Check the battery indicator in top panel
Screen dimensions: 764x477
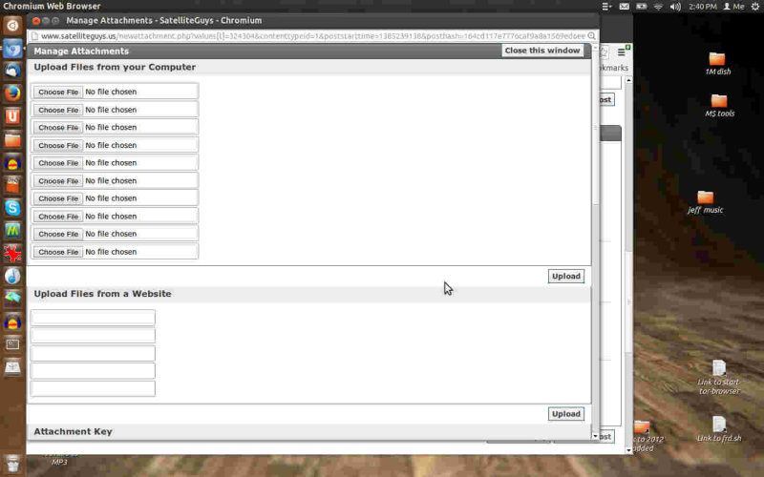(x=641, y=7)
